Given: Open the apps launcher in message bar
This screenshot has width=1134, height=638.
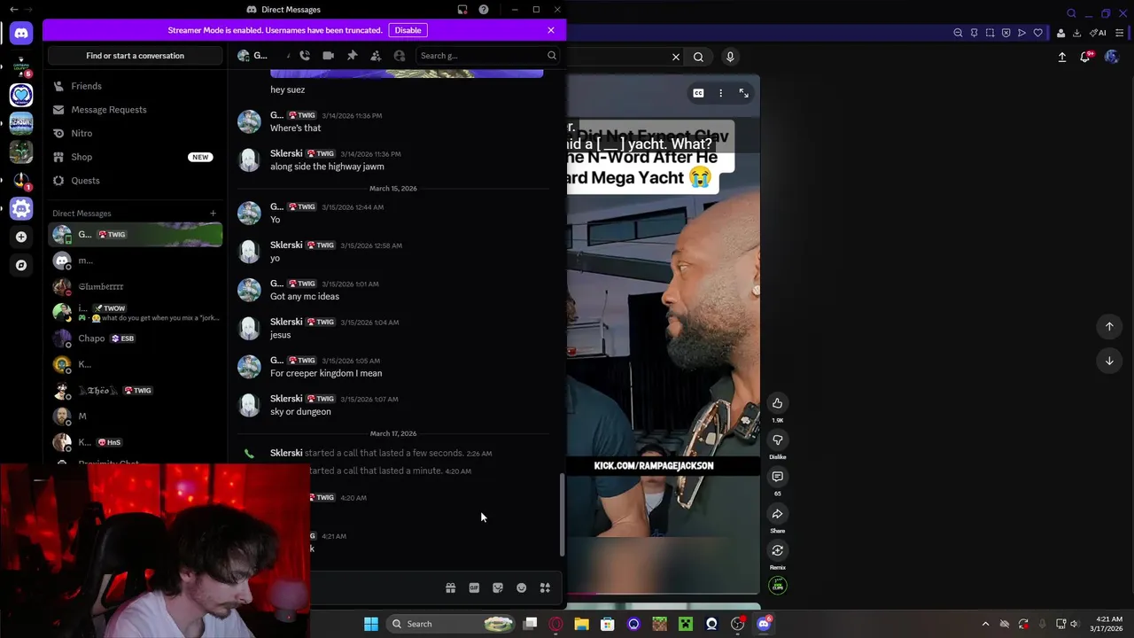Looking at the screenshot, I should point(545,587).
